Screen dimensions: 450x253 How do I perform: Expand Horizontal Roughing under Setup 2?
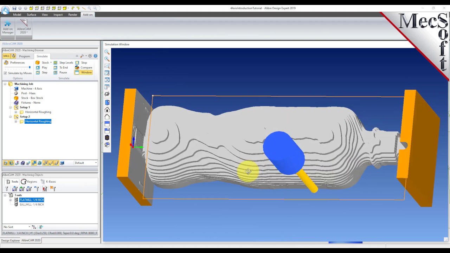tap(16, 121)
